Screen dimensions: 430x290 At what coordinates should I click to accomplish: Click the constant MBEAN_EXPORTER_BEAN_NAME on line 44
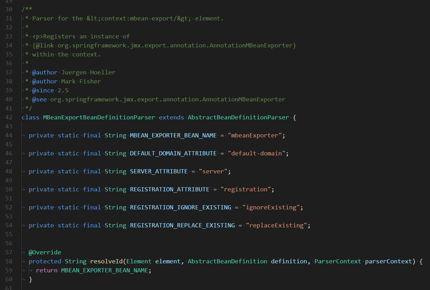click(173, 135)
